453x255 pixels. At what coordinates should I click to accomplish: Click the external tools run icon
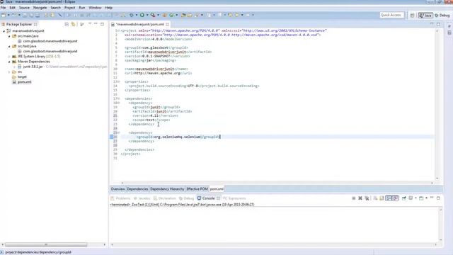click(x=153, y=15)
